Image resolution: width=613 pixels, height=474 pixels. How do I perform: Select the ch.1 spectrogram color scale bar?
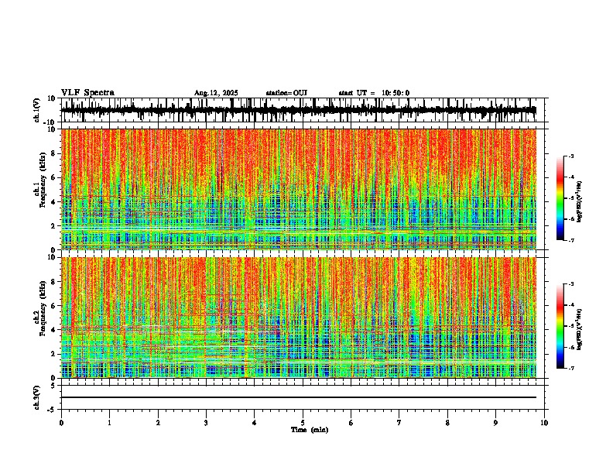pyautogui.click(x=560, y=198)
